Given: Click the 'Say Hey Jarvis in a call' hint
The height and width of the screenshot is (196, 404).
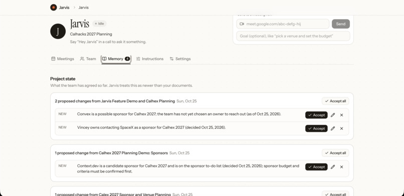Looking at the screenshot, I should 108,42.
